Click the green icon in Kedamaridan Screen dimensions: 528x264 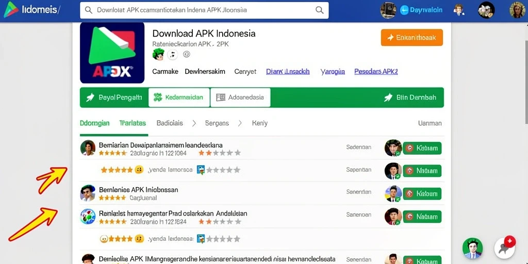coord(158,97)
